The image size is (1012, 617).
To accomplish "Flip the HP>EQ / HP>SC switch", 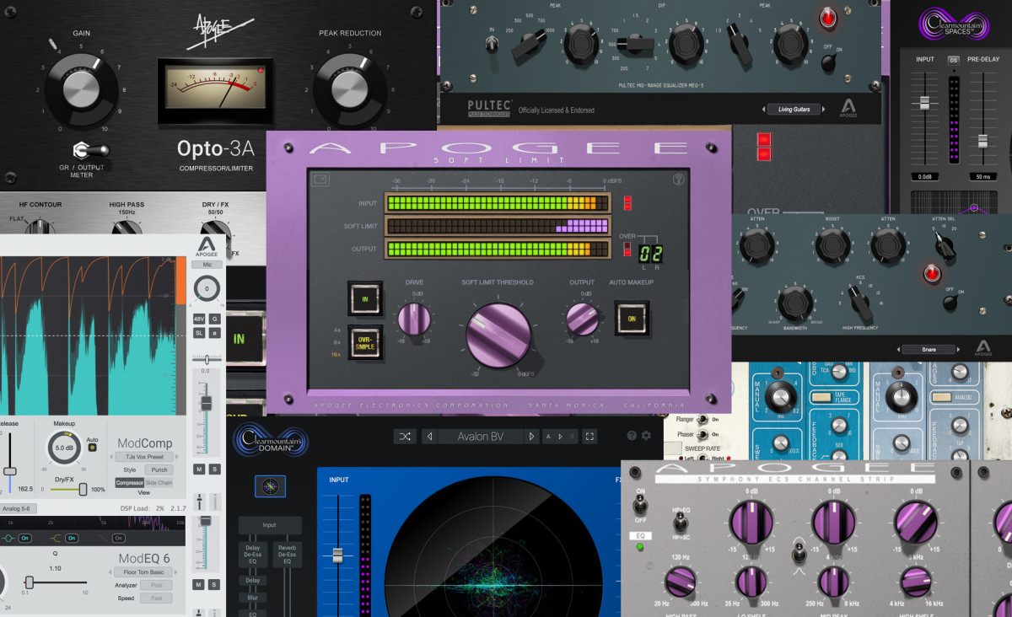I will (x=680, y=520).
